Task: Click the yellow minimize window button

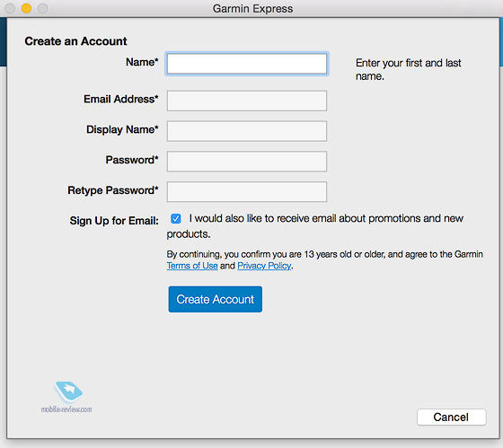Action: [x=26, y=8]
